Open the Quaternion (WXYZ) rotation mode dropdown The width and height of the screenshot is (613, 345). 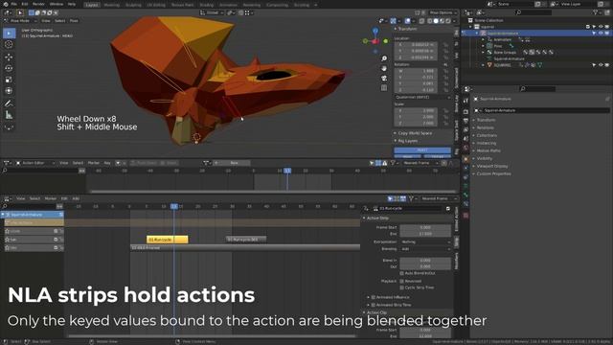(x=422, y=97)
